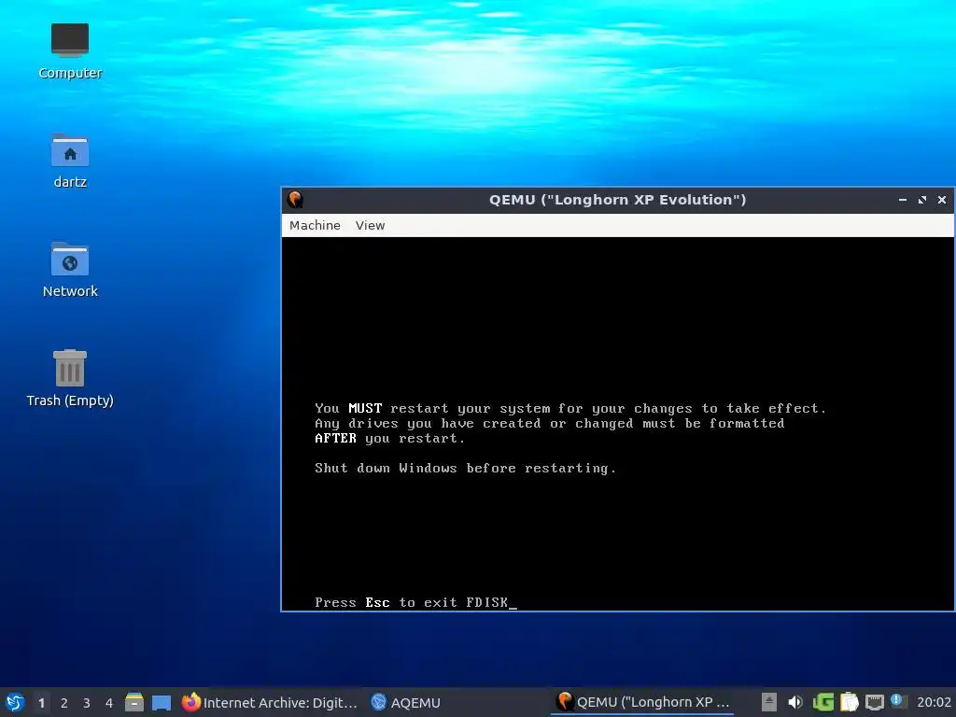Open the volume control tray icon
Screen dimensions: 956x717
tap(794, 702)
